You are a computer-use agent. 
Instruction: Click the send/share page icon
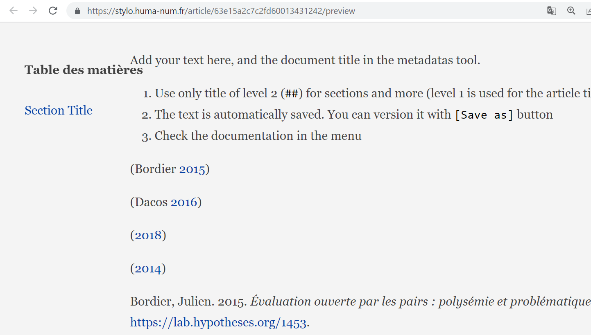pos(589,11)
